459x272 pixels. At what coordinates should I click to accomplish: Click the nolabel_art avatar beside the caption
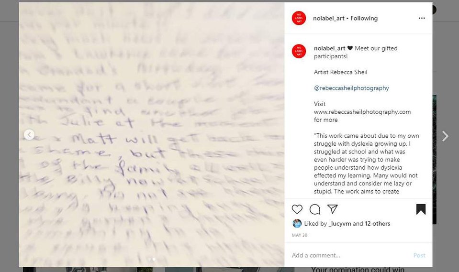point(299,51)
